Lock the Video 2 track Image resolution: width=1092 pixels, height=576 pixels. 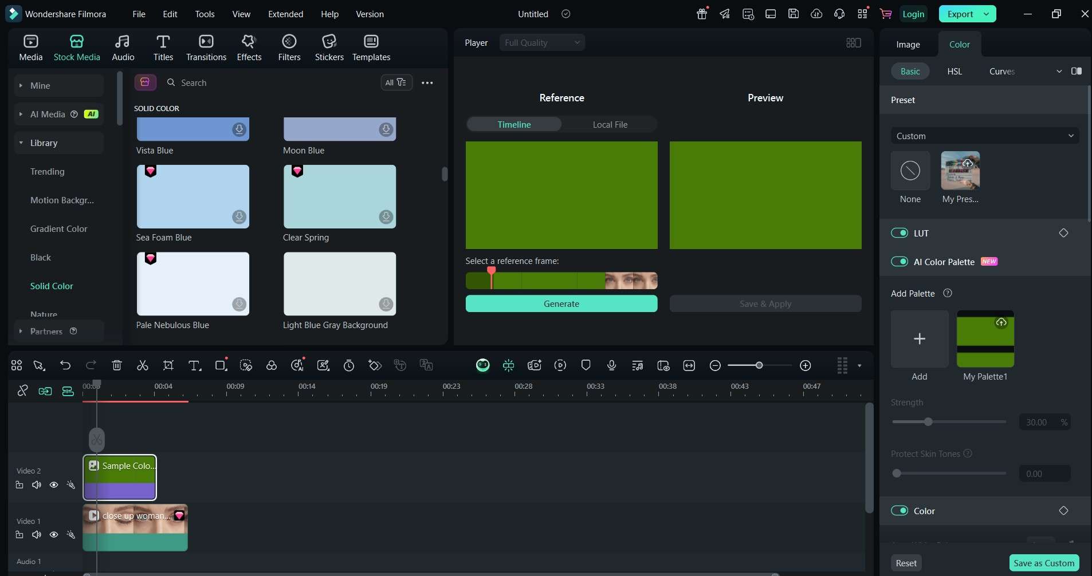tap(19, 485)
